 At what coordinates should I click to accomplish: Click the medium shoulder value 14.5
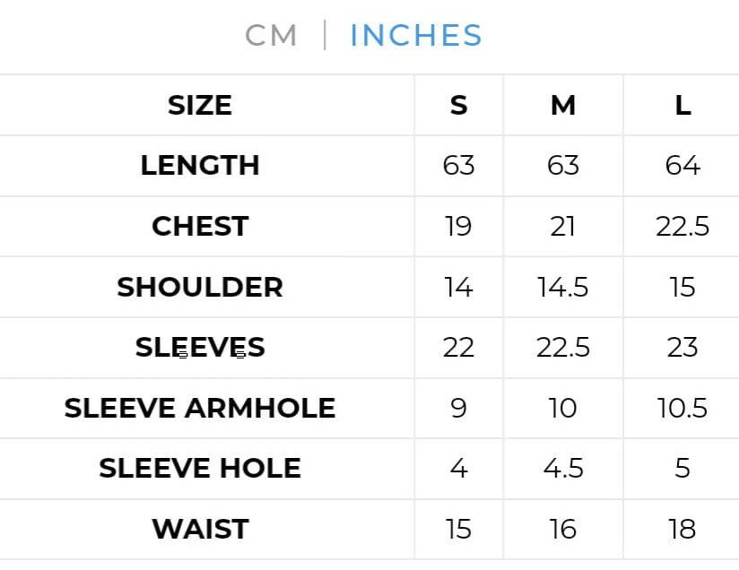(x=562, y=287)
